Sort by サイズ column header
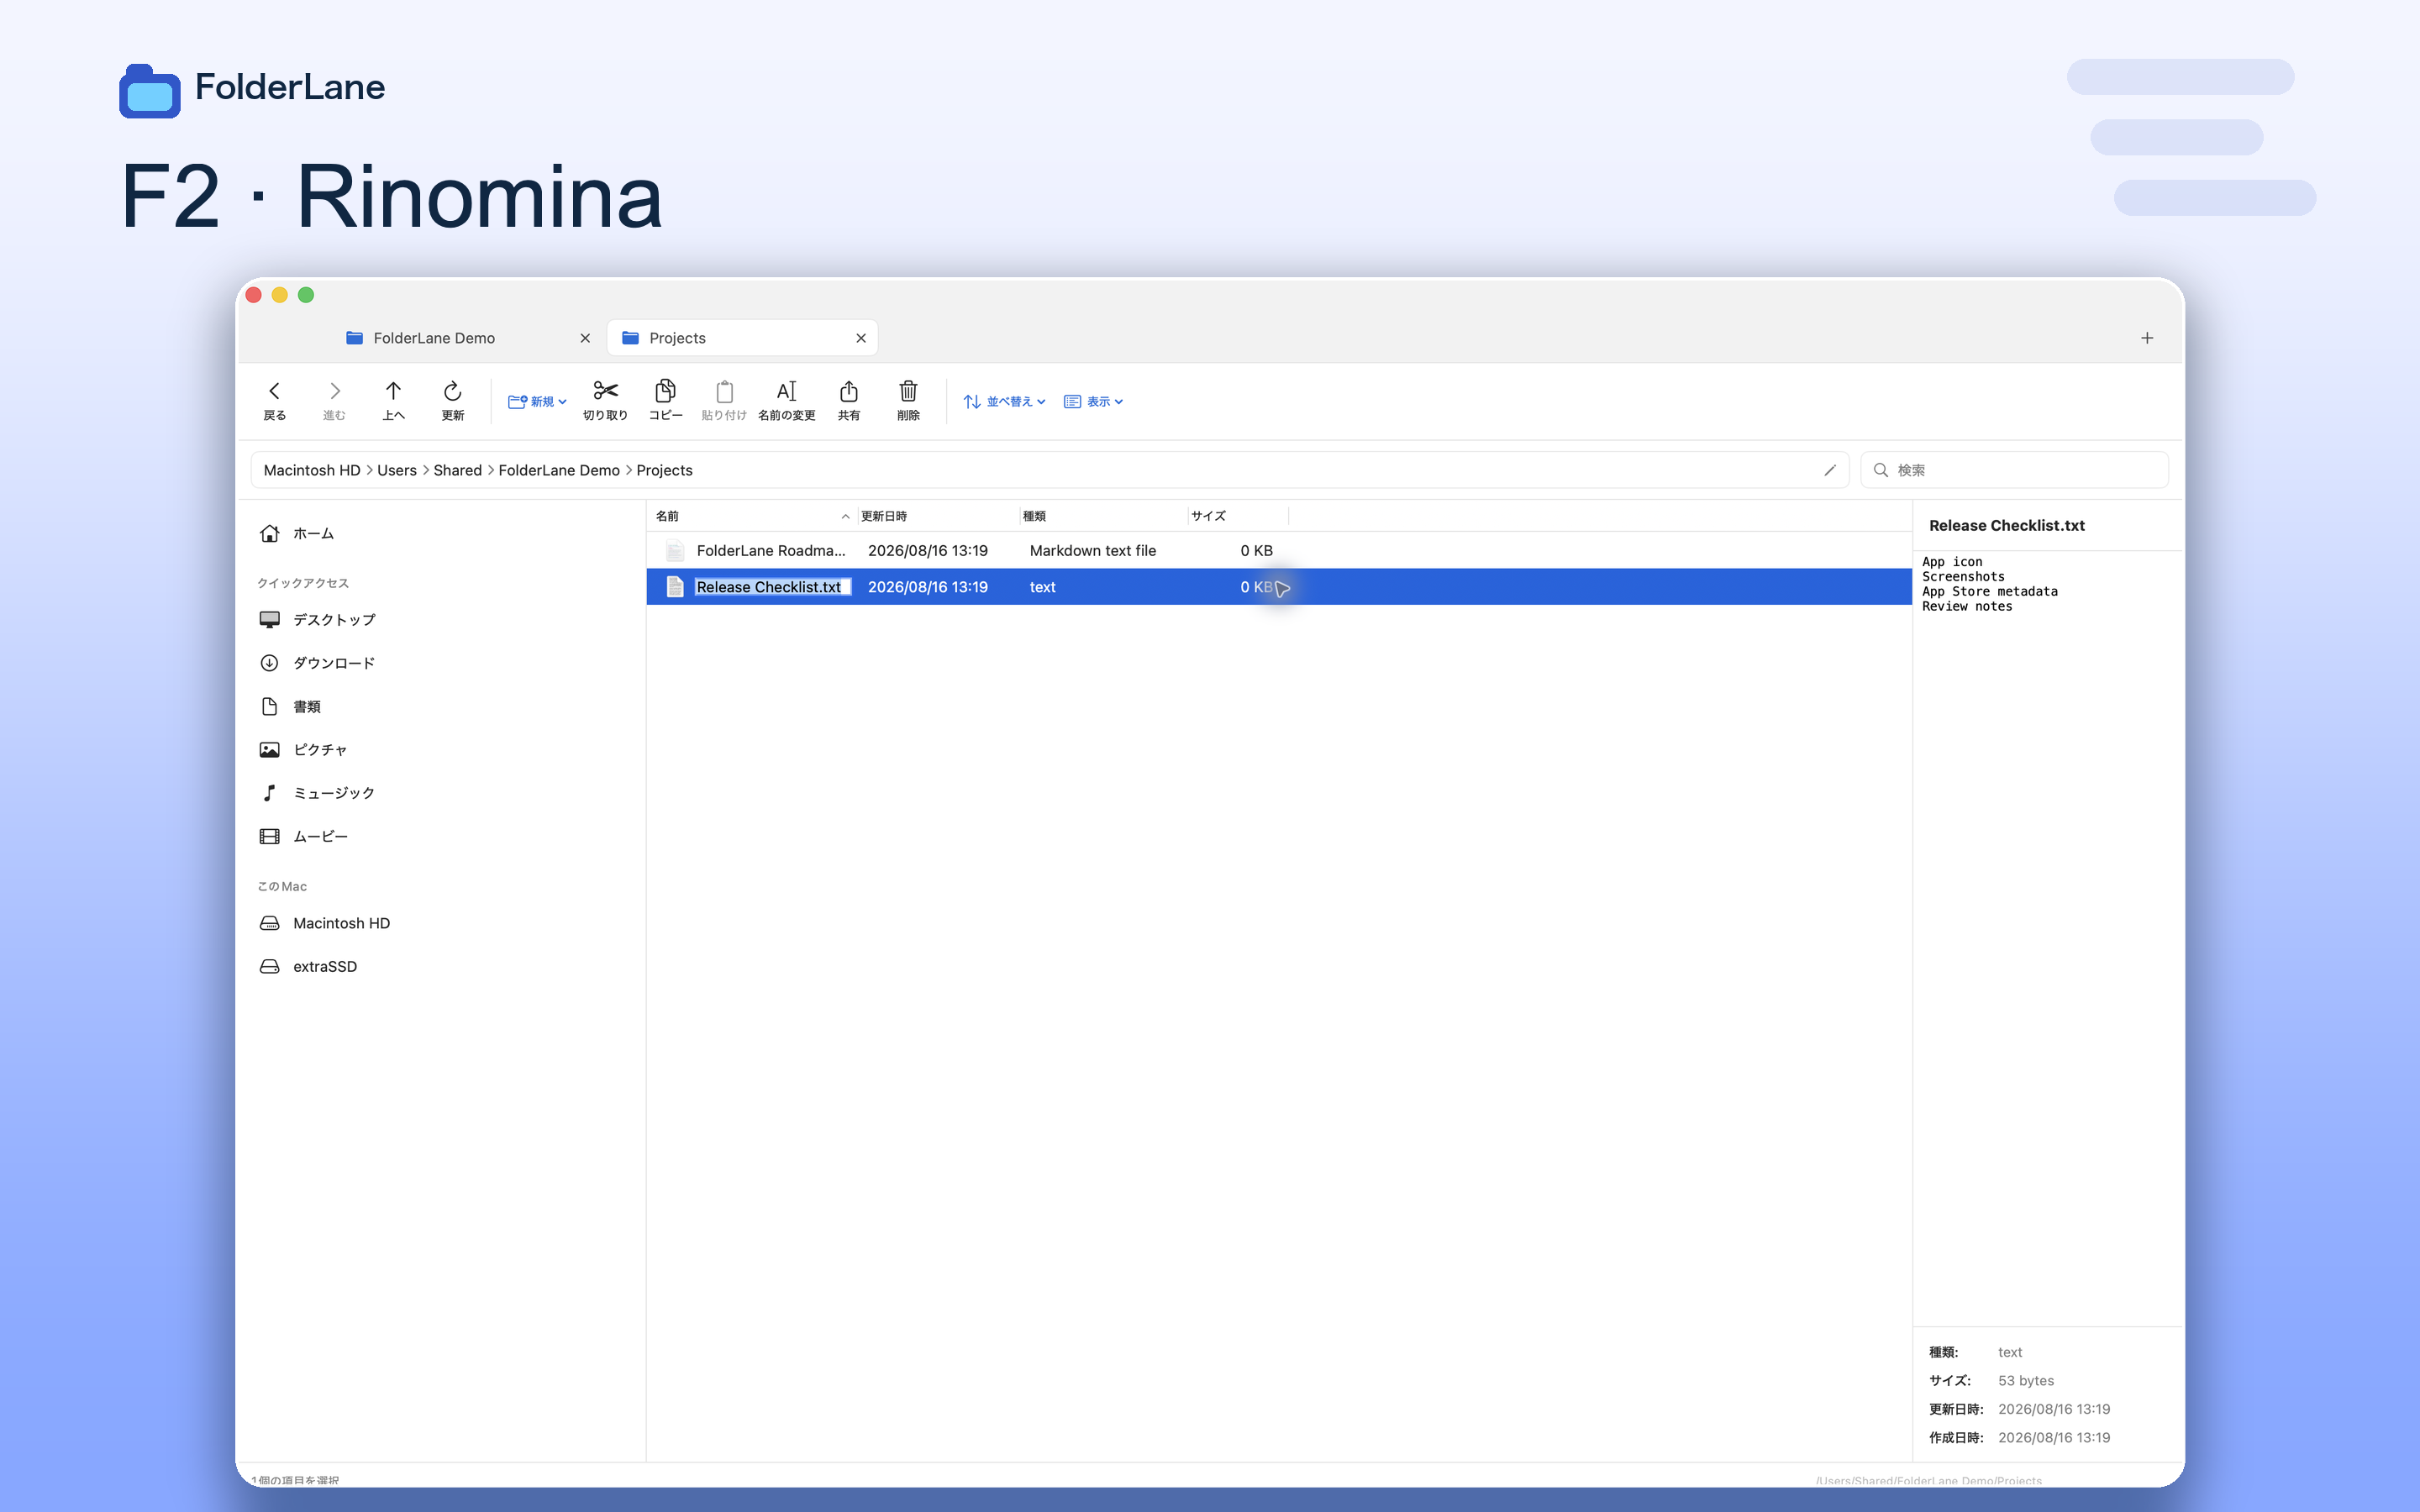Image resolution: width=2420 pixels, height=1512 pixels. (1238, 516)
